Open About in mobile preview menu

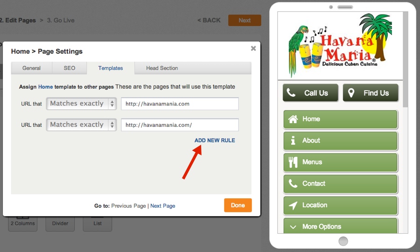[341, 140]
